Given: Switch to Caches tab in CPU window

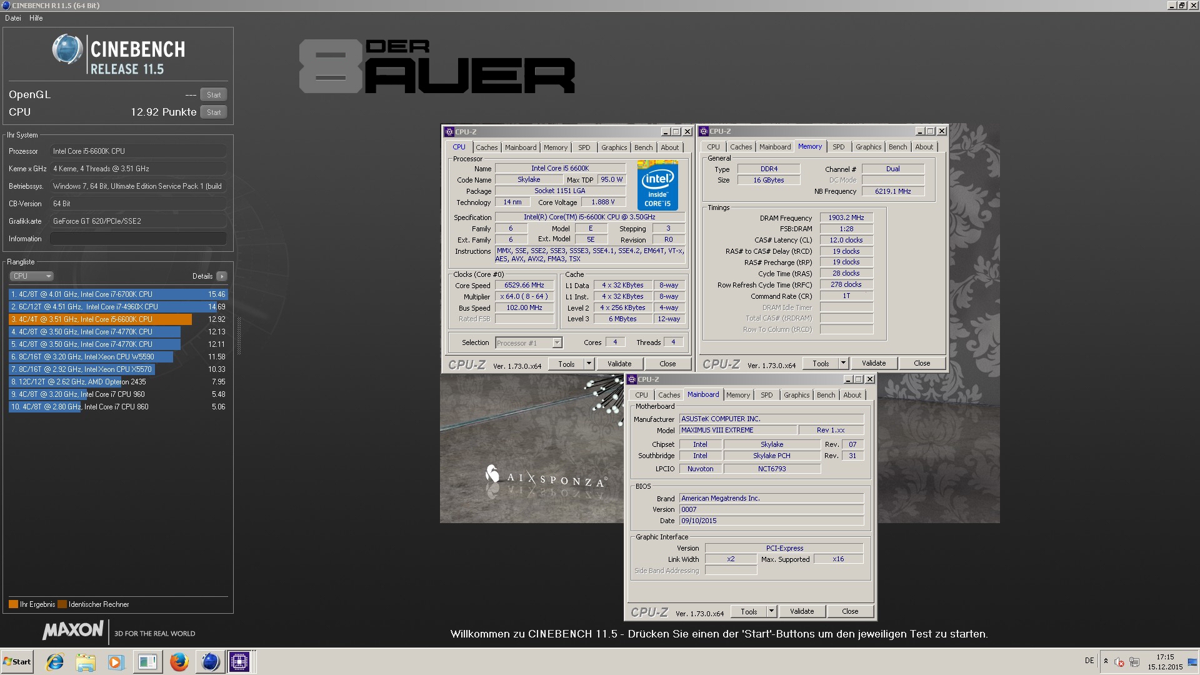Looking at the screenshot, I should tap(486, 147).
